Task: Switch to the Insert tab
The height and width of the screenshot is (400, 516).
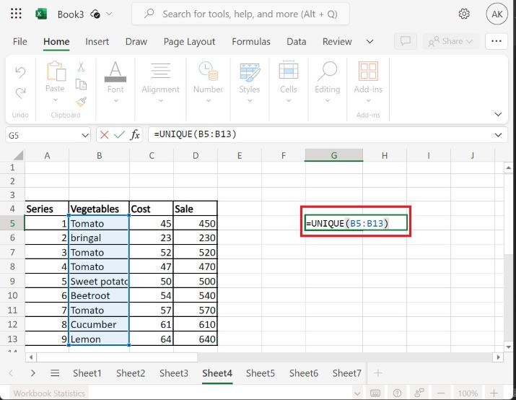Action: point(97,41)
